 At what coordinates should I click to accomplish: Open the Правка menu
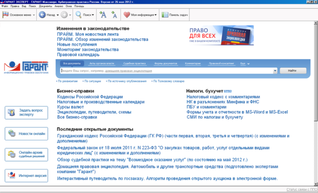pyautogui.click(x=15, y=6)
